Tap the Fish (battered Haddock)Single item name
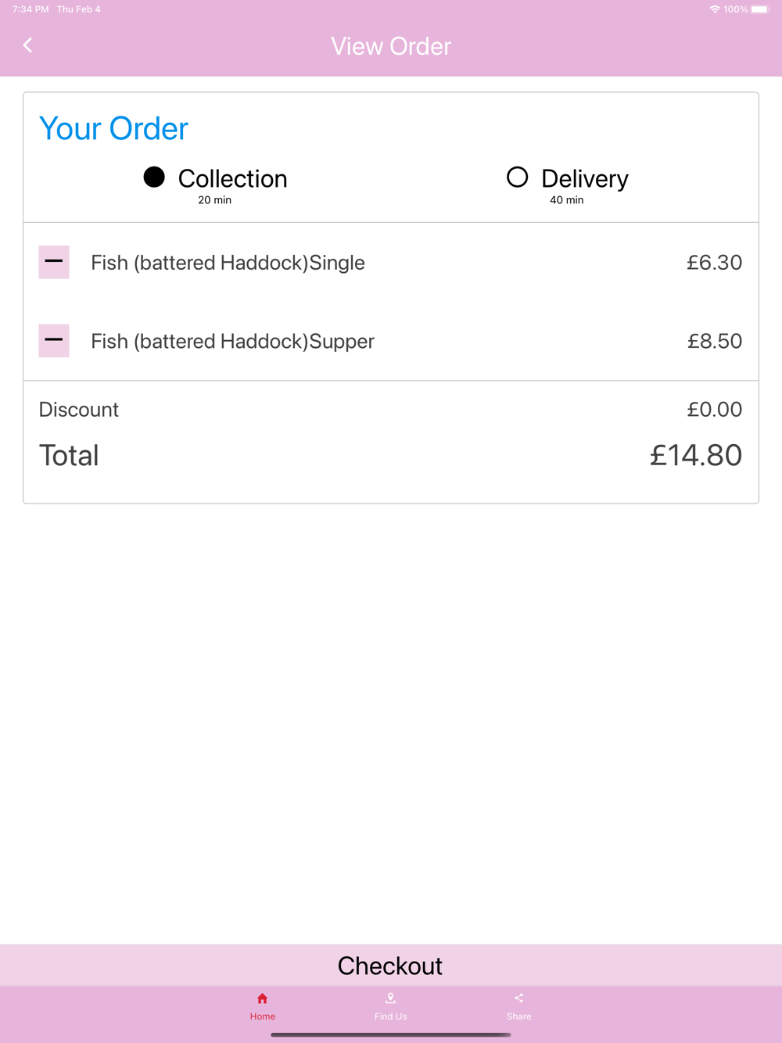Viewport: 782px width, 1043px height. 228,263
